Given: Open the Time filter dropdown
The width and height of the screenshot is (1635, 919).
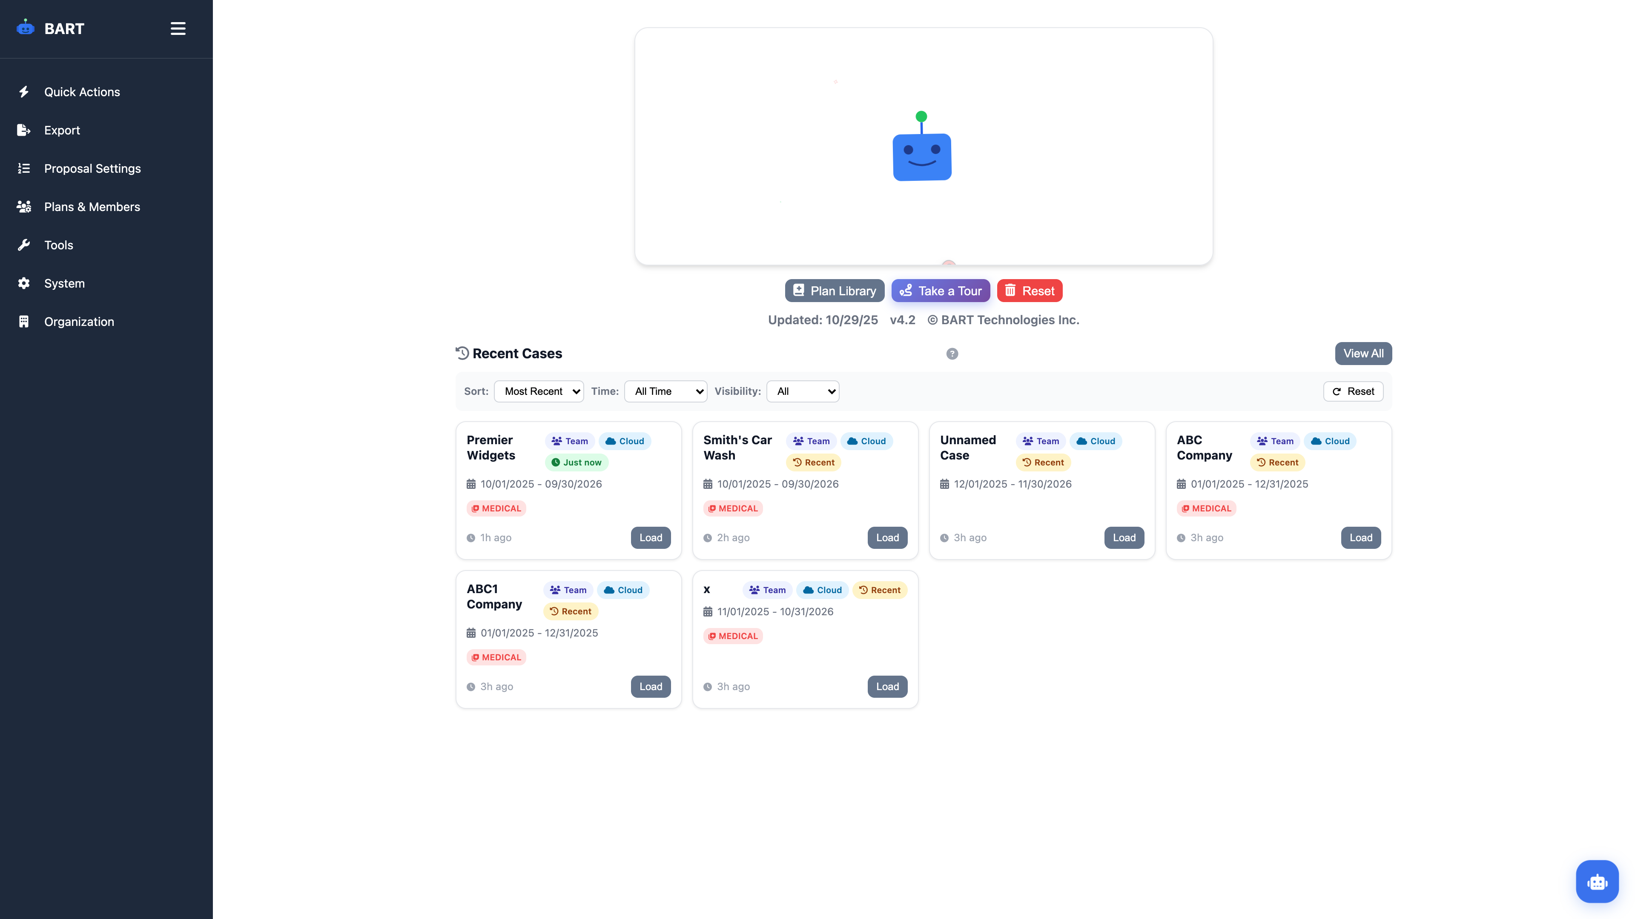Looking at the screenshot, I should tap(665, 391).
